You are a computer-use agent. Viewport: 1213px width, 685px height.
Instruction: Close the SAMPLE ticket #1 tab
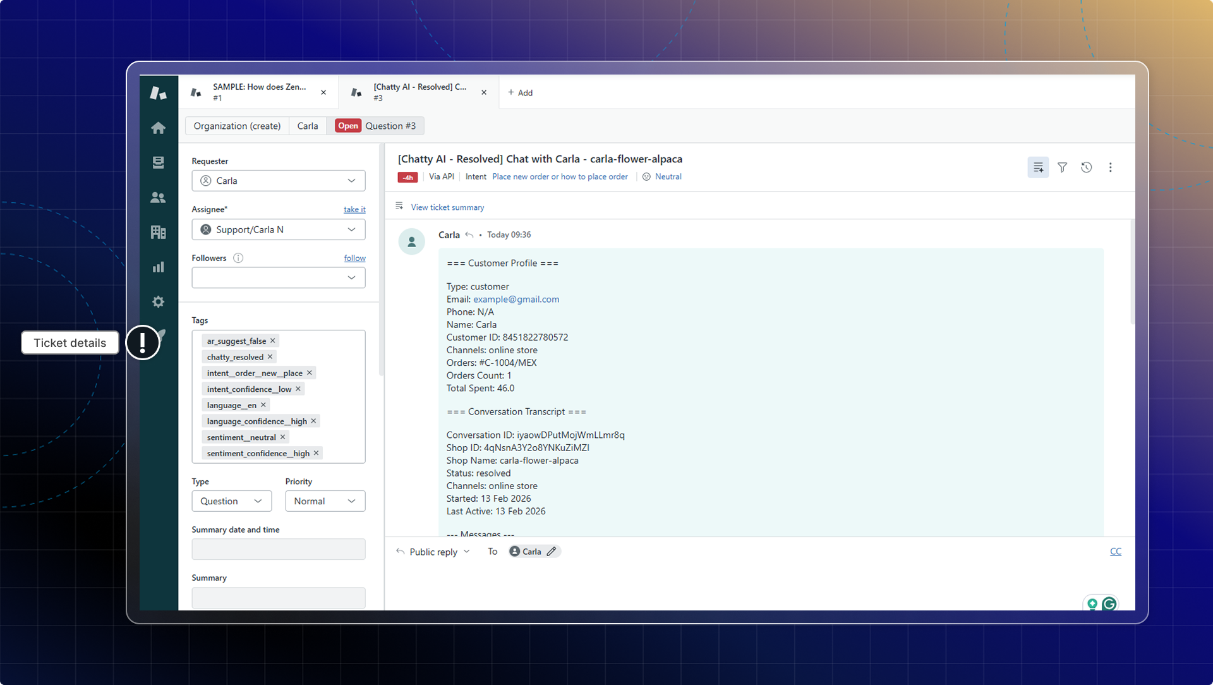pos(323,92)
